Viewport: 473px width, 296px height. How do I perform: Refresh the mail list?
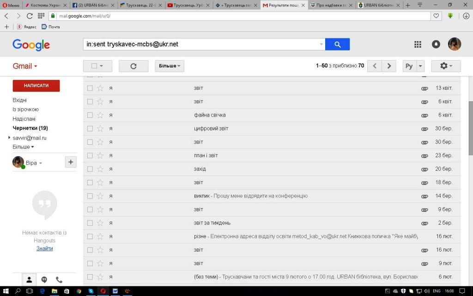[x=133, y=66]
